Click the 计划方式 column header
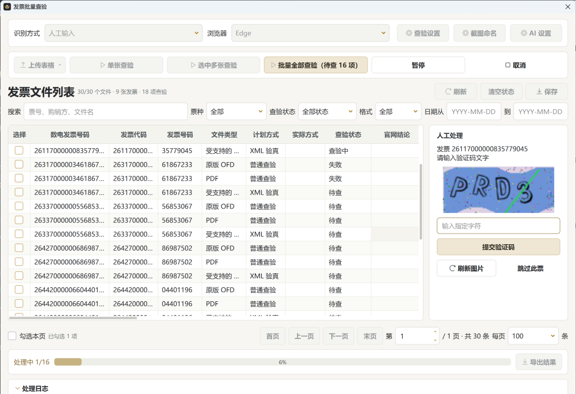The height and width of the screenshot is (394, 576). coord(266,135)
